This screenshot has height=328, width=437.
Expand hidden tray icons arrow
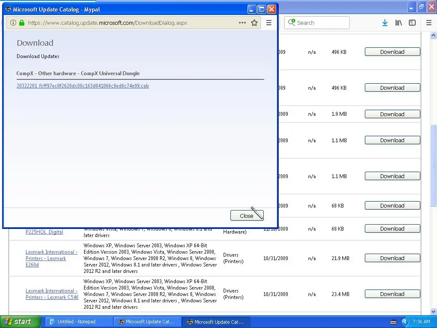pyautogui.click(x=405, y=322)
